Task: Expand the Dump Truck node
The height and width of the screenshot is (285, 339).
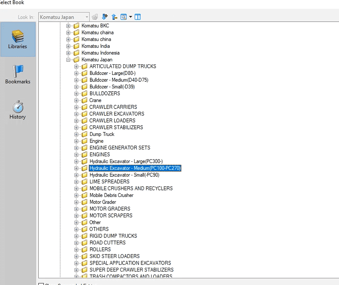Action: point(76,134)
